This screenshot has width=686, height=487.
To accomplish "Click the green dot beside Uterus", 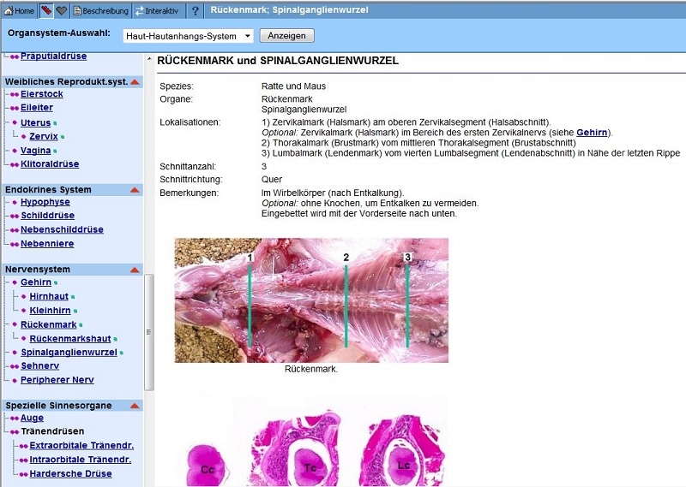I will click(55, 123).
